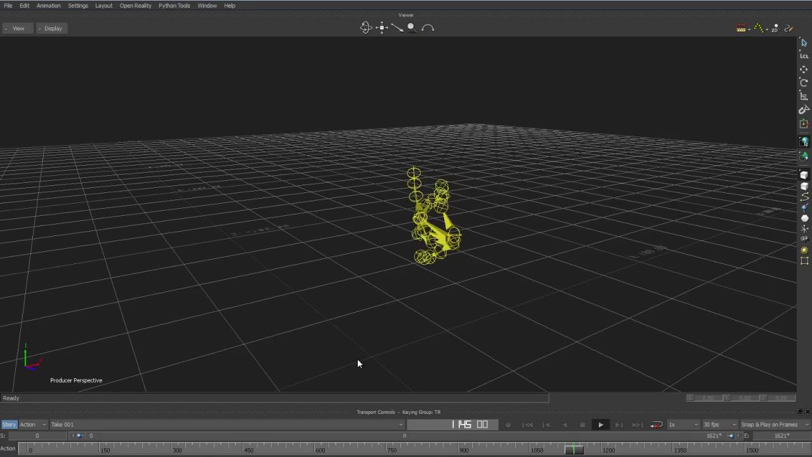Click the square frame icon at toolbar bottom
The width and height of the screenshot is (812, 457).
click(x=804, y=261)
